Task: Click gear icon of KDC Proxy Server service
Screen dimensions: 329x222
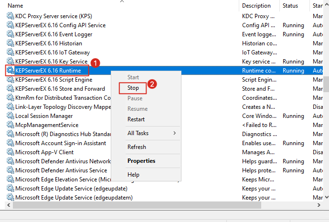Action: [x=11, y=16]
